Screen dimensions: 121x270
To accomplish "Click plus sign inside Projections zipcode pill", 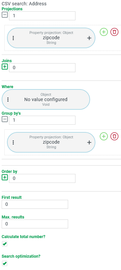I will (89, 38).
